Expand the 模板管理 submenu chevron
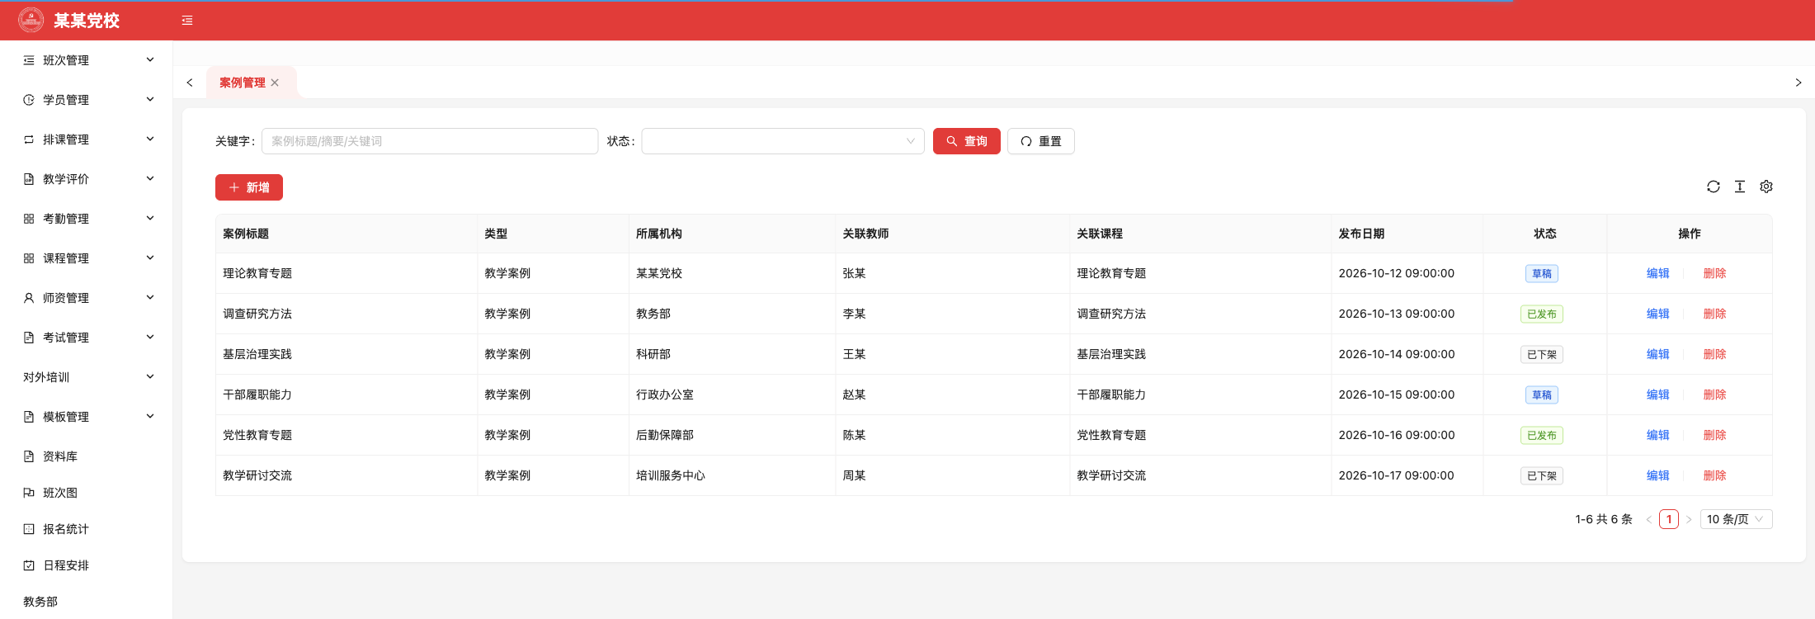 [x=150, y=416]
